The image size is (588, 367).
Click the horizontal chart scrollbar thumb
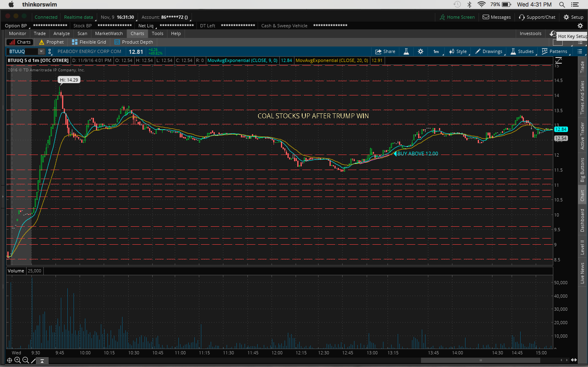480,360
